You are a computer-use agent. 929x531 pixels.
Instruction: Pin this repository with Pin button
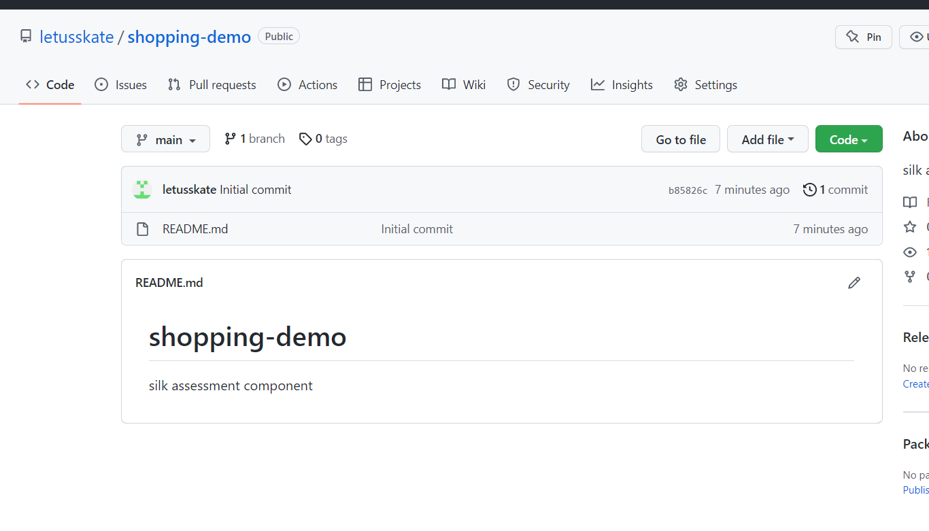pyautogui.click(x=863, y=37)
